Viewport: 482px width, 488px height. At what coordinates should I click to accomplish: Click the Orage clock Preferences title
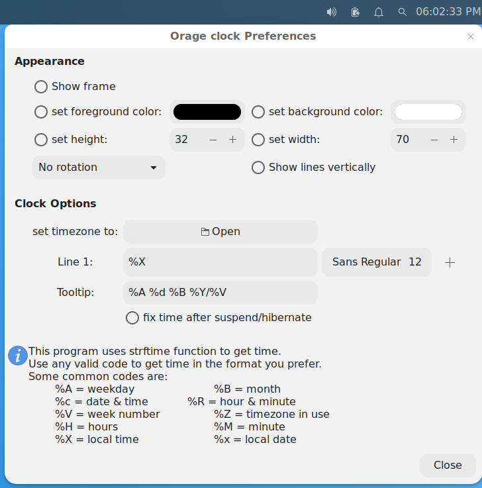pyautogui.click(x=243, y=36)
